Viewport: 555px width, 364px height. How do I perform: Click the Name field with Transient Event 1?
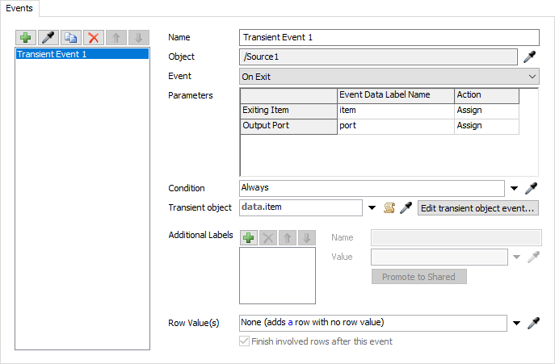click(x=389, y=37)
